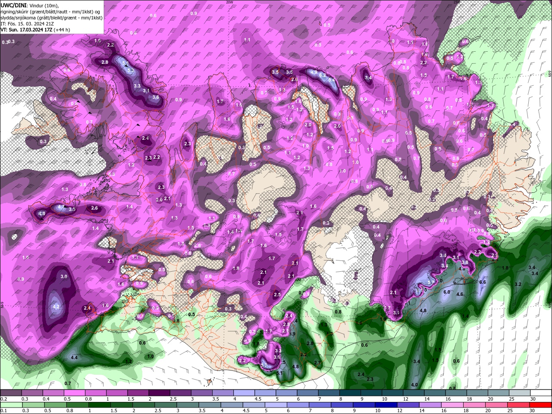
Task: Click the 6.2 snowfall value on the map
Action: (322, 75)
